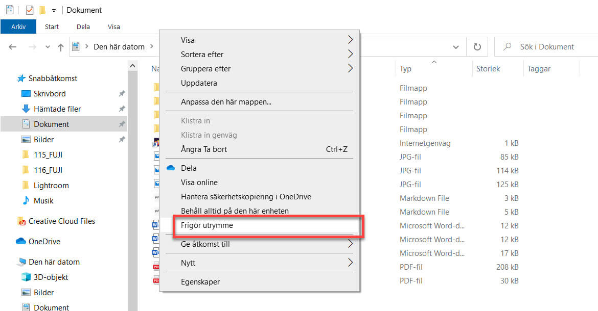Click the refresh button beside address bar

[x=477, y=47]
